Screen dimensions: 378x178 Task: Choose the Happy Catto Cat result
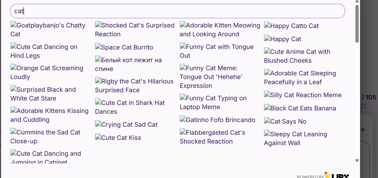click(291, 26)
